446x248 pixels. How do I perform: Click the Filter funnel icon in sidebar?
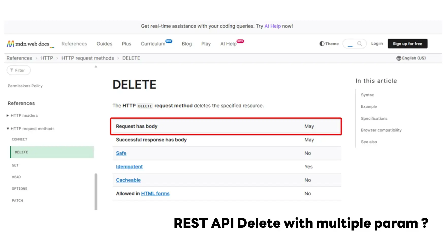tap(12, 70)
